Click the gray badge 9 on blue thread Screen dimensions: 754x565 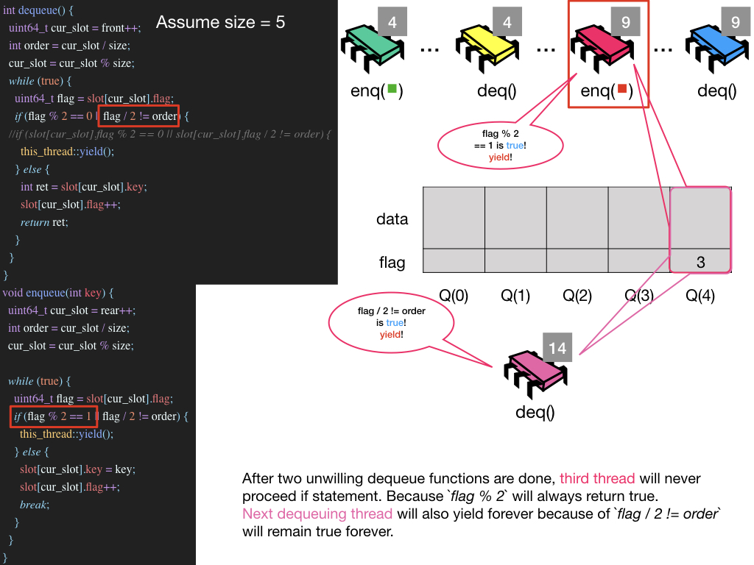736,21
